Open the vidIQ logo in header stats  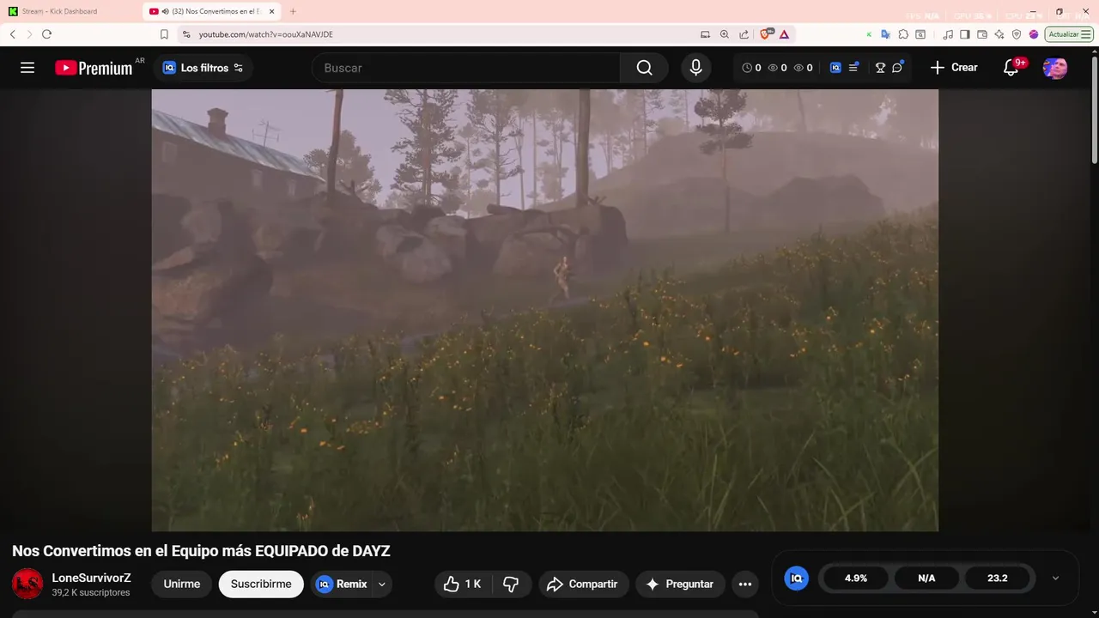coord(835,68)
